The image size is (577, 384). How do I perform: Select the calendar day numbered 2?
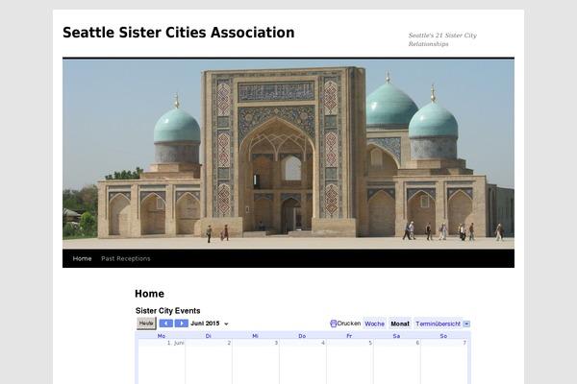pos(209,362)
